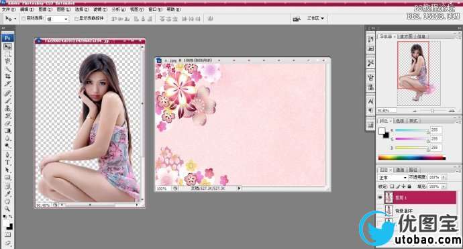Open the Paragraph panel icon in dock
463x249 pixels.
pos(370,111)
